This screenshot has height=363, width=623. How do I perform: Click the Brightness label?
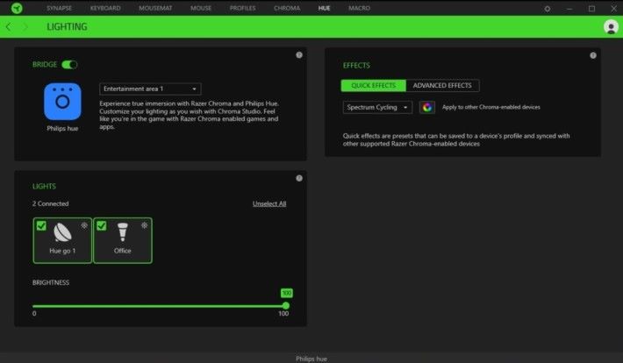[x=51, y=283]
